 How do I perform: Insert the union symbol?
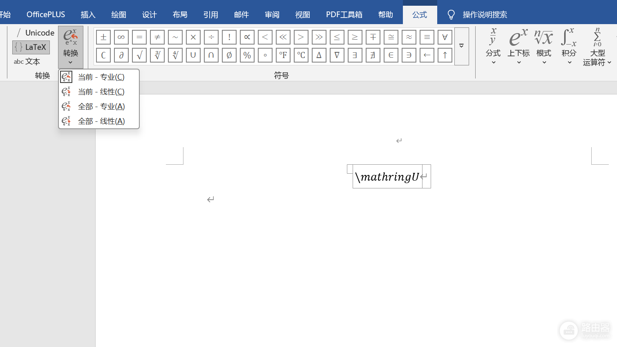(x=193, y=55)
